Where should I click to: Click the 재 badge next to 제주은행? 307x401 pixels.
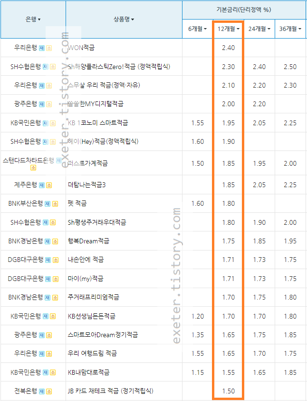(x=42, y=185)
